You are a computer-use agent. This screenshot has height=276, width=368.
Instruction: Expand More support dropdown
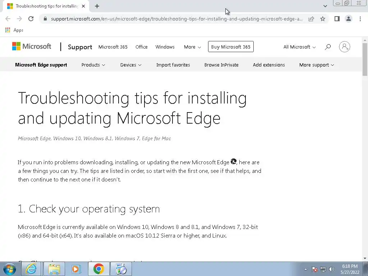tap(317, 65)
